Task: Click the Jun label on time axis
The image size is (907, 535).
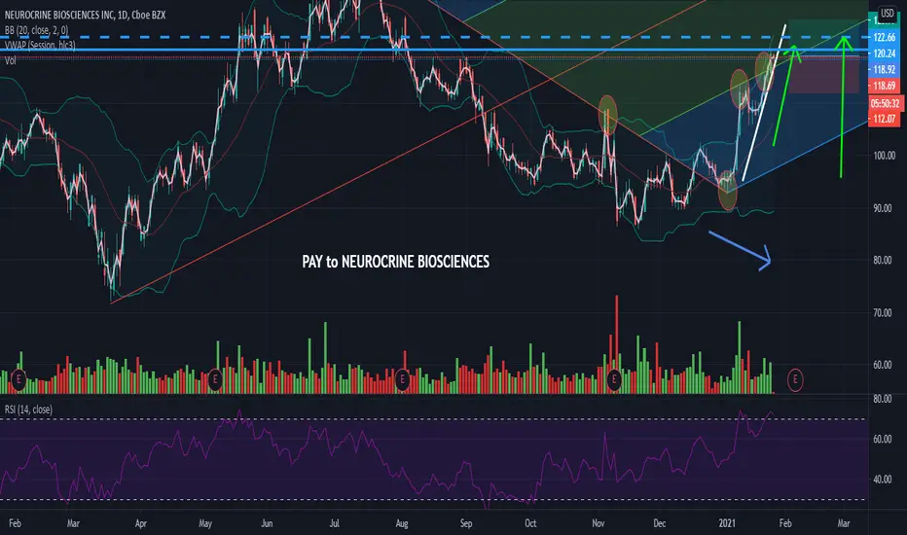Action: [267, 523]
